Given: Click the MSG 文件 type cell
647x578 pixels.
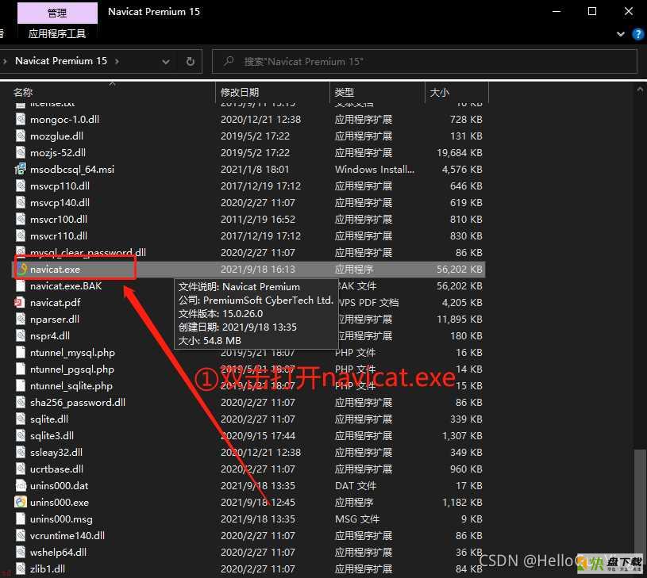Looking at the screenshot, I should 357,519.
